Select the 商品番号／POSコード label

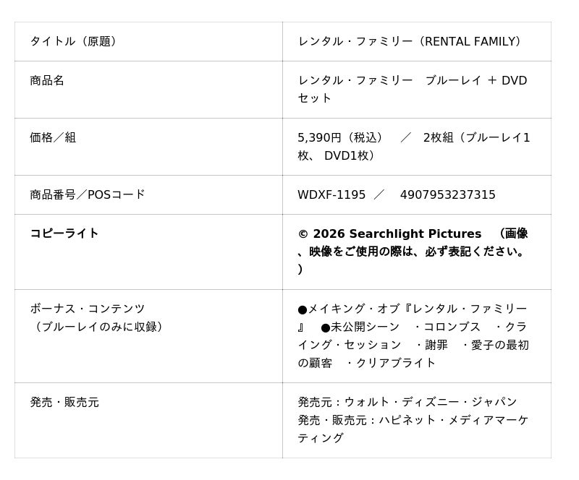click(88, 194)
